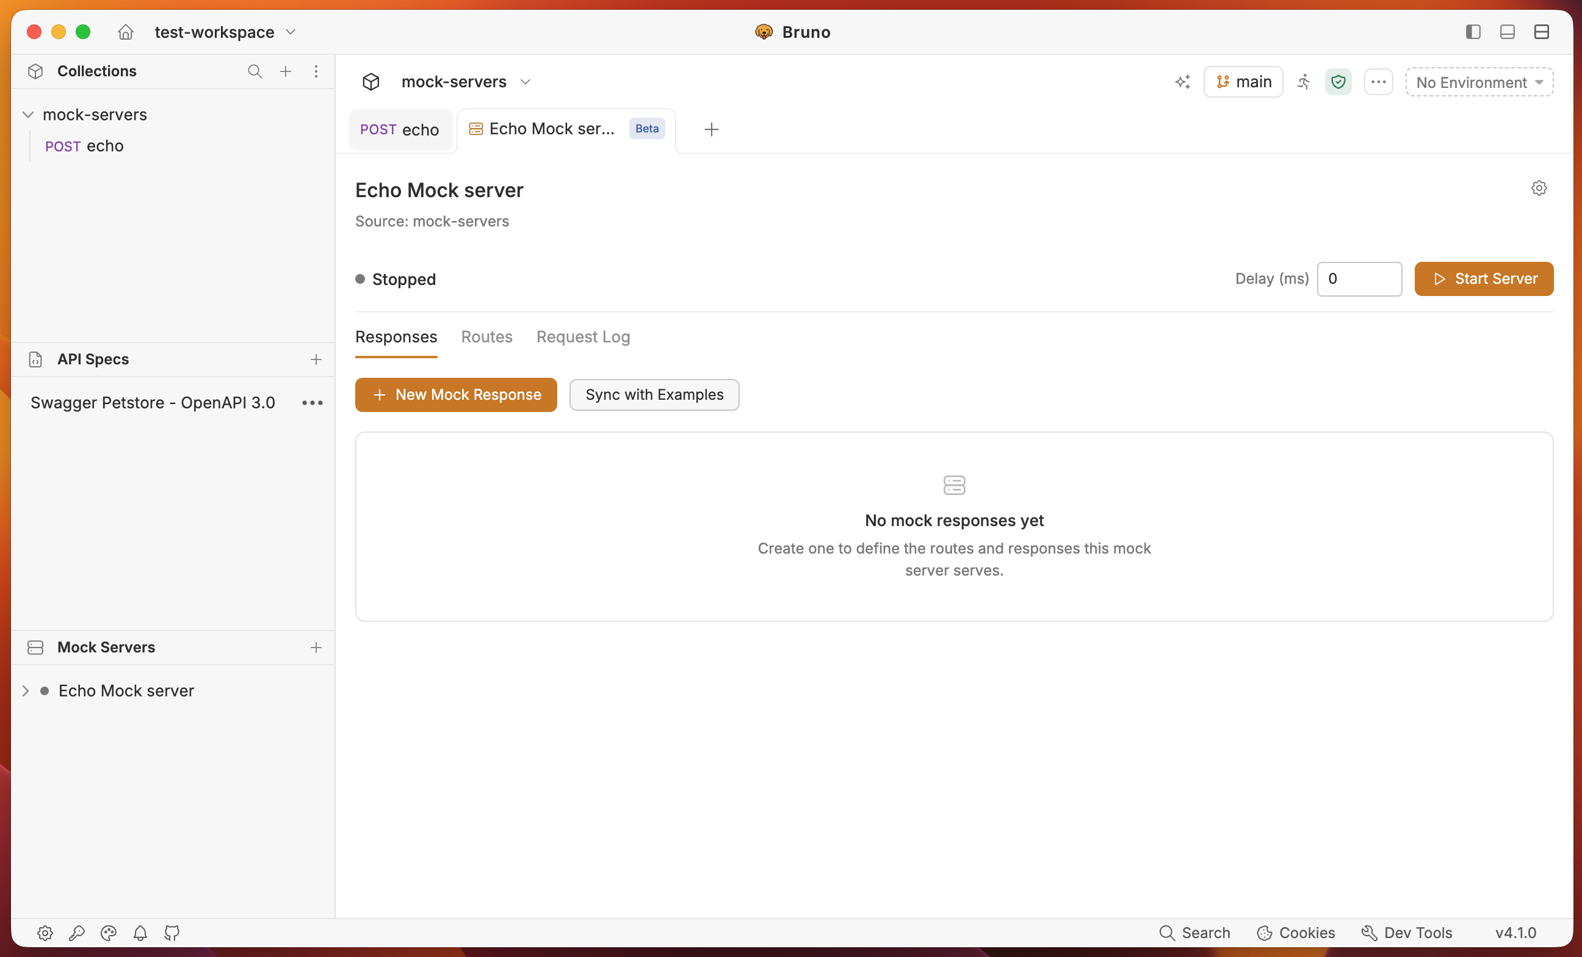The image size is (1582, 957).
Task: Toggle the bottom panel layout icon
Action: (1507, 32)
